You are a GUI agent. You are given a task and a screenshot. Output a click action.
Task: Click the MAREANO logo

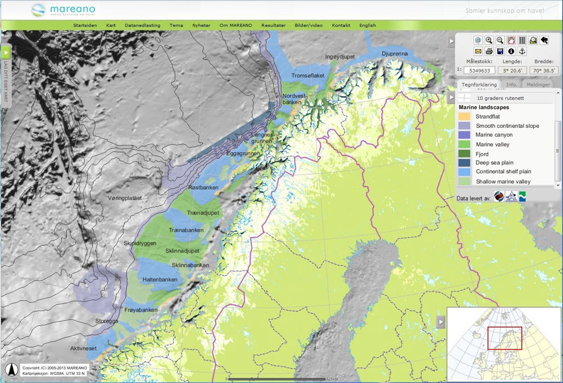point(62,10)
